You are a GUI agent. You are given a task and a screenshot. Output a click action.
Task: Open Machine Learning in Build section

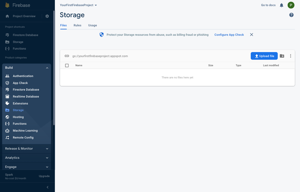(x=25, y=131)
